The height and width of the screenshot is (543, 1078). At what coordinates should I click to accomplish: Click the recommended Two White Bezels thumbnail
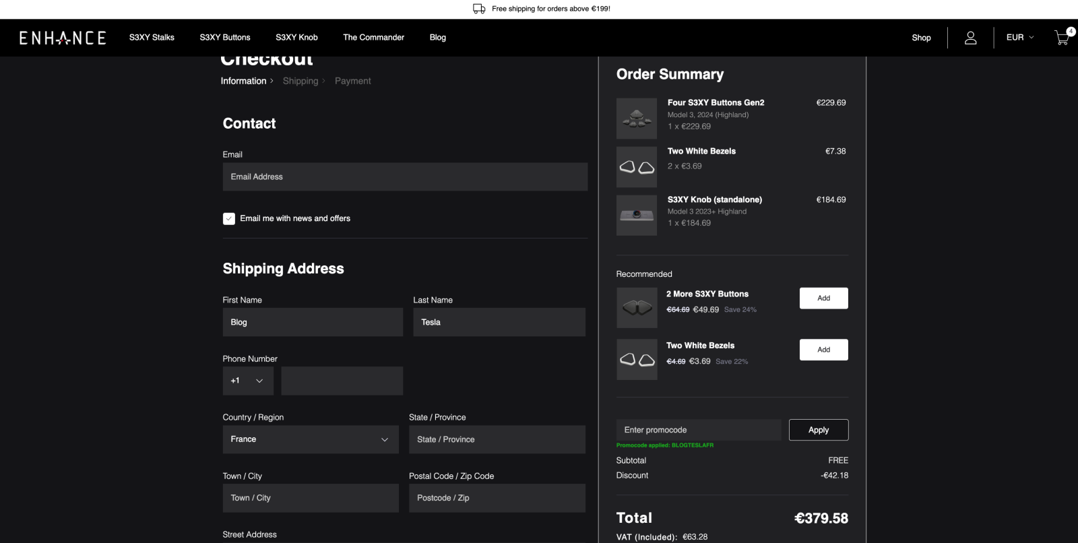637,360
